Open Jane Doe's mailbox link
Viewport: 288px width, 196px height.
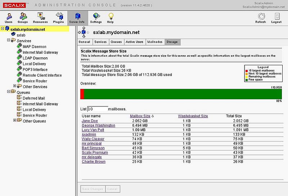point(90,121)
